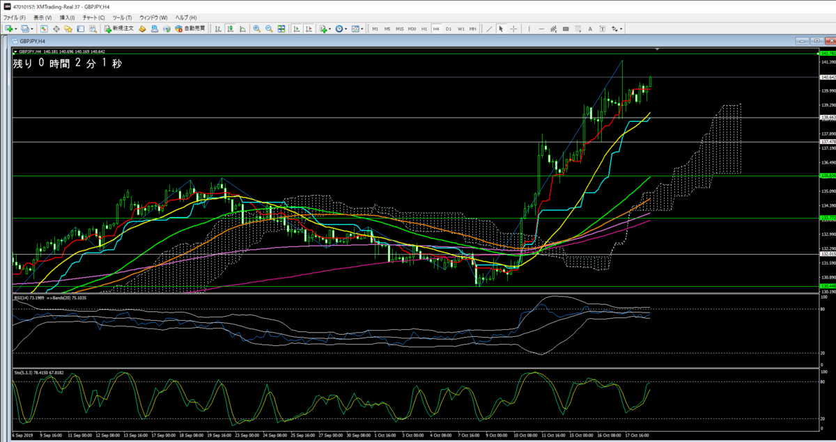The width and height of the screenshot is (836, 442).
Task: Show the Market Watch window
Action: click(43, 29)
